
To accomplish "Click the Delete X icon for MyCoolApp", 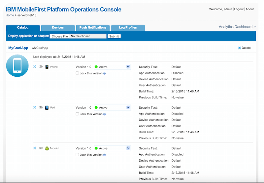I will [x=240, y=48].
